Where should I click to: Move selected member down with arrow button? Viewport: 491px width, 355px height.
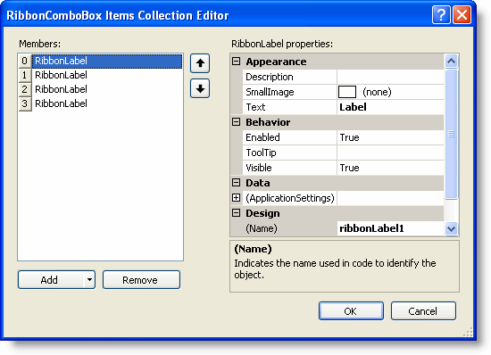coord(200,89)
